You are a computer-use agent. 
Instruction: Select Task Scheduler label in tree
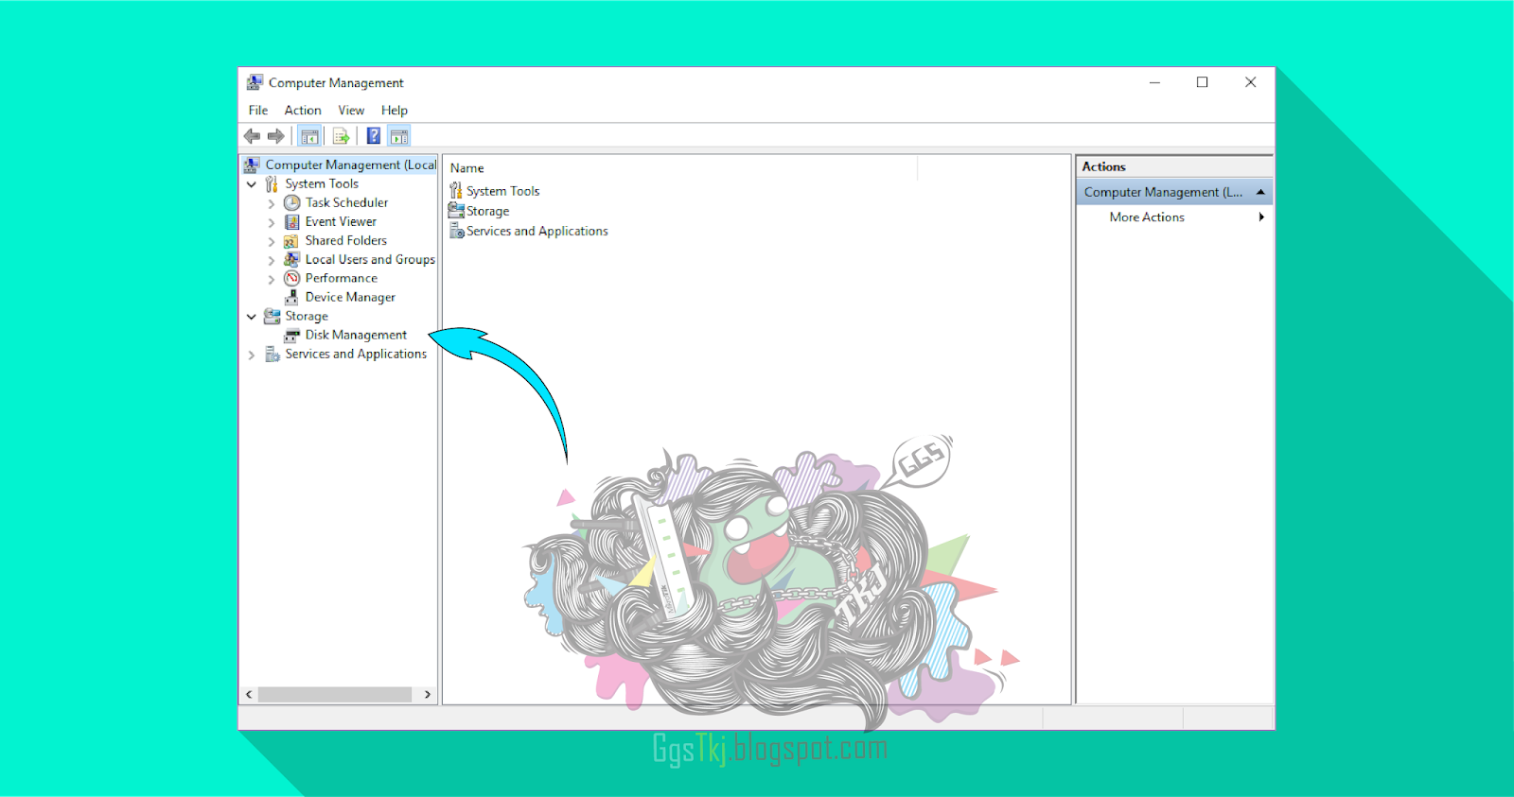[x=346, y=202]
